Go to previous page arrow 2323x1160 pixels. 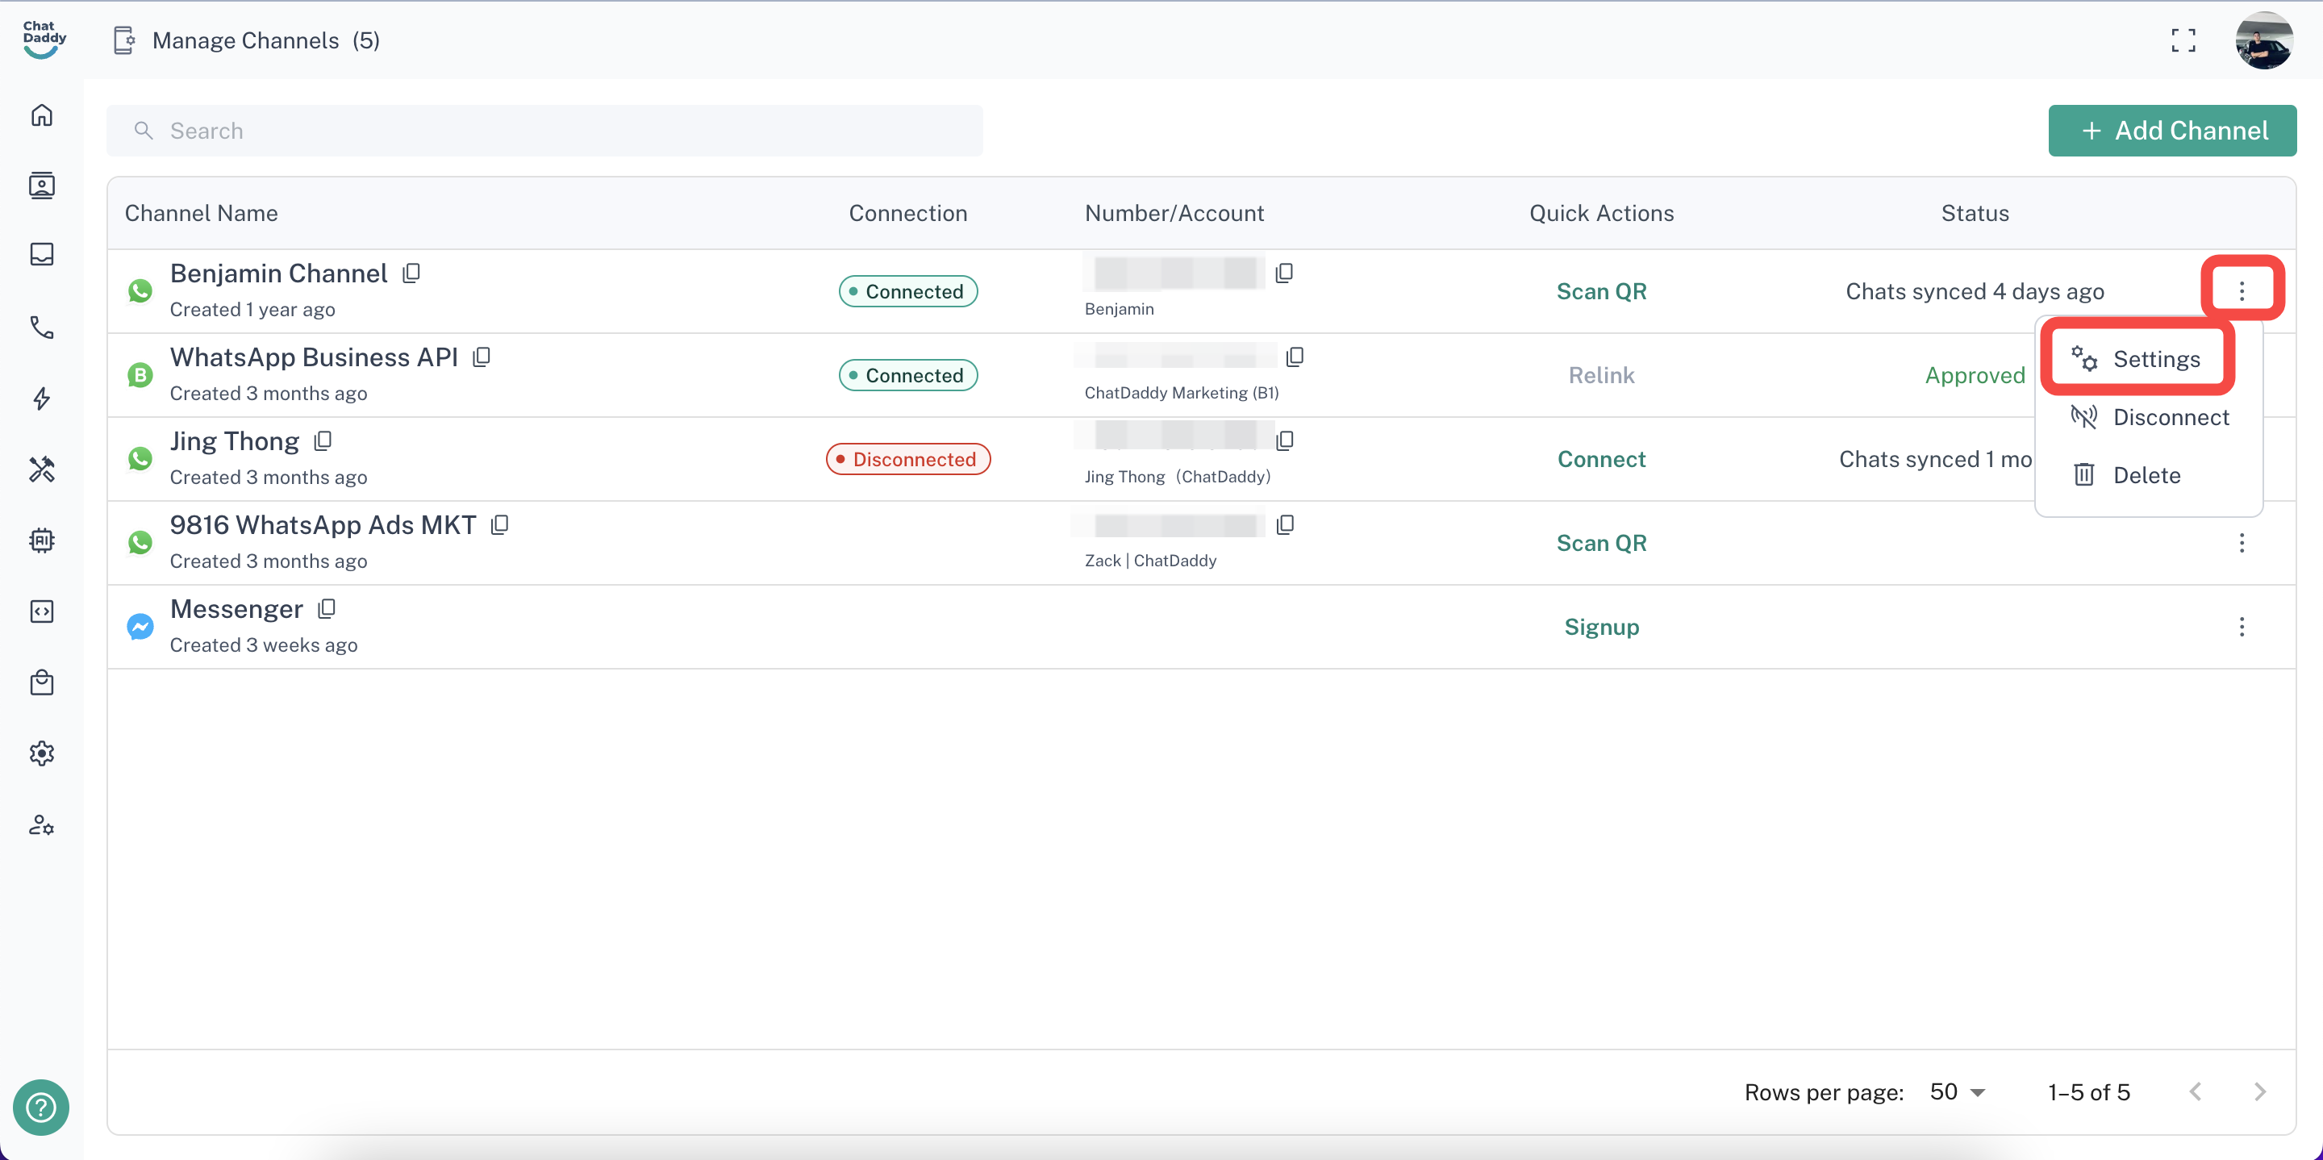click(2194, 1091)
